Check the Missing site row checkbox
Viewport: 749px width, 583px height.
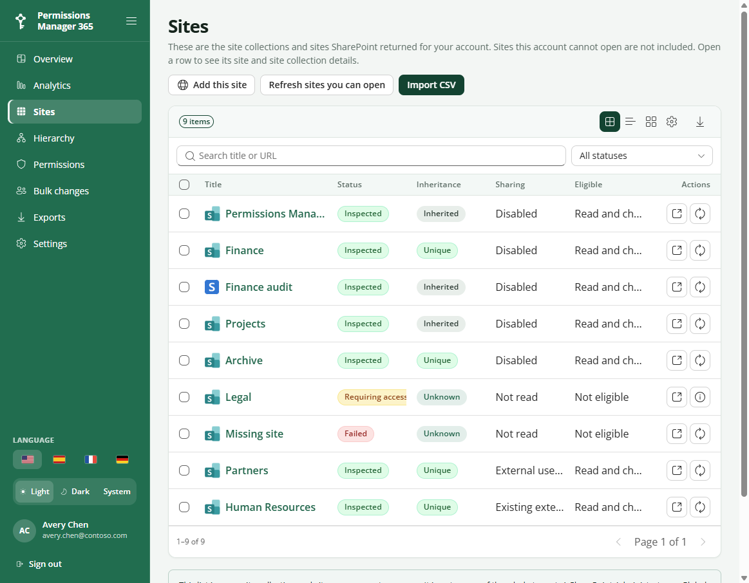pyautogui.click(x=184, y=434)
